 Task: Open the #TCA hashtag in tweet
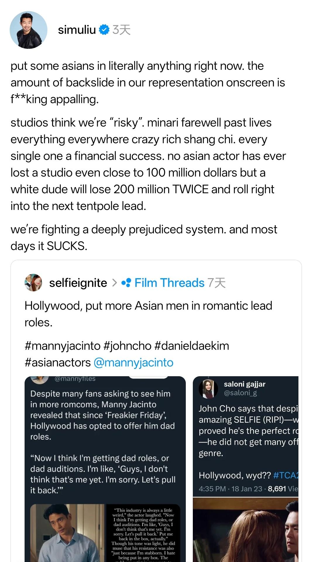pyautogui.click(x=286, y=475)
